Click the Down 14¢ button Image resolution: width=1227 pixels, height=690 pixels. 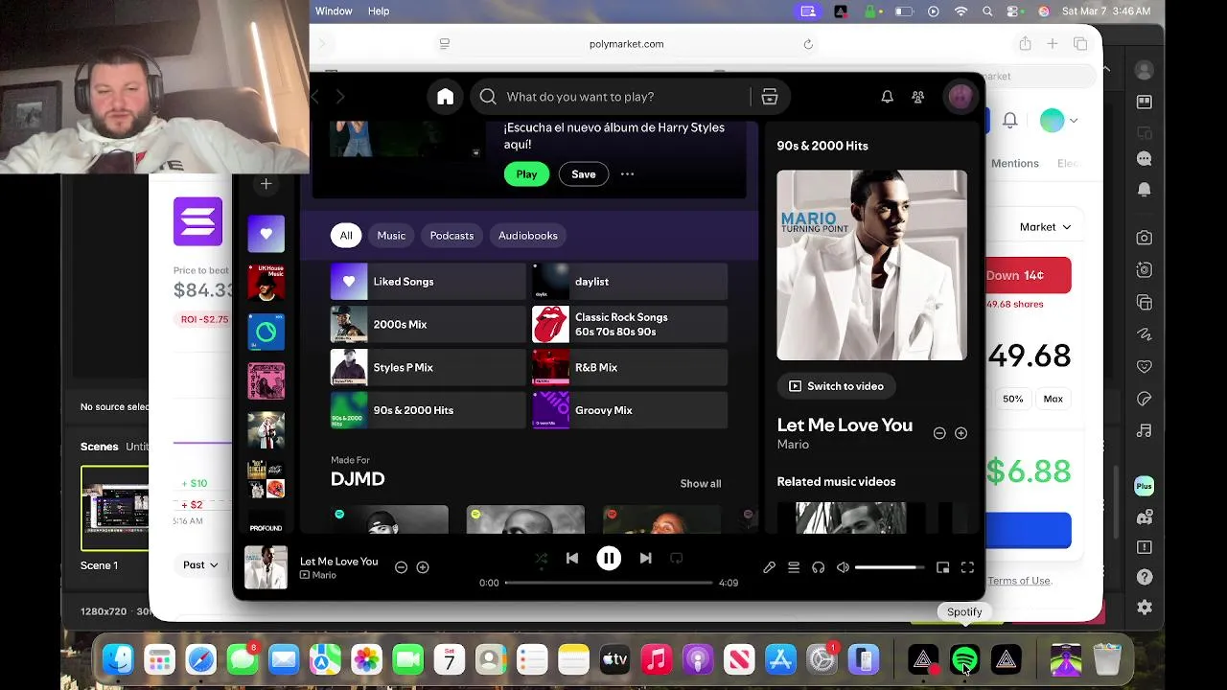[1028, 275]
